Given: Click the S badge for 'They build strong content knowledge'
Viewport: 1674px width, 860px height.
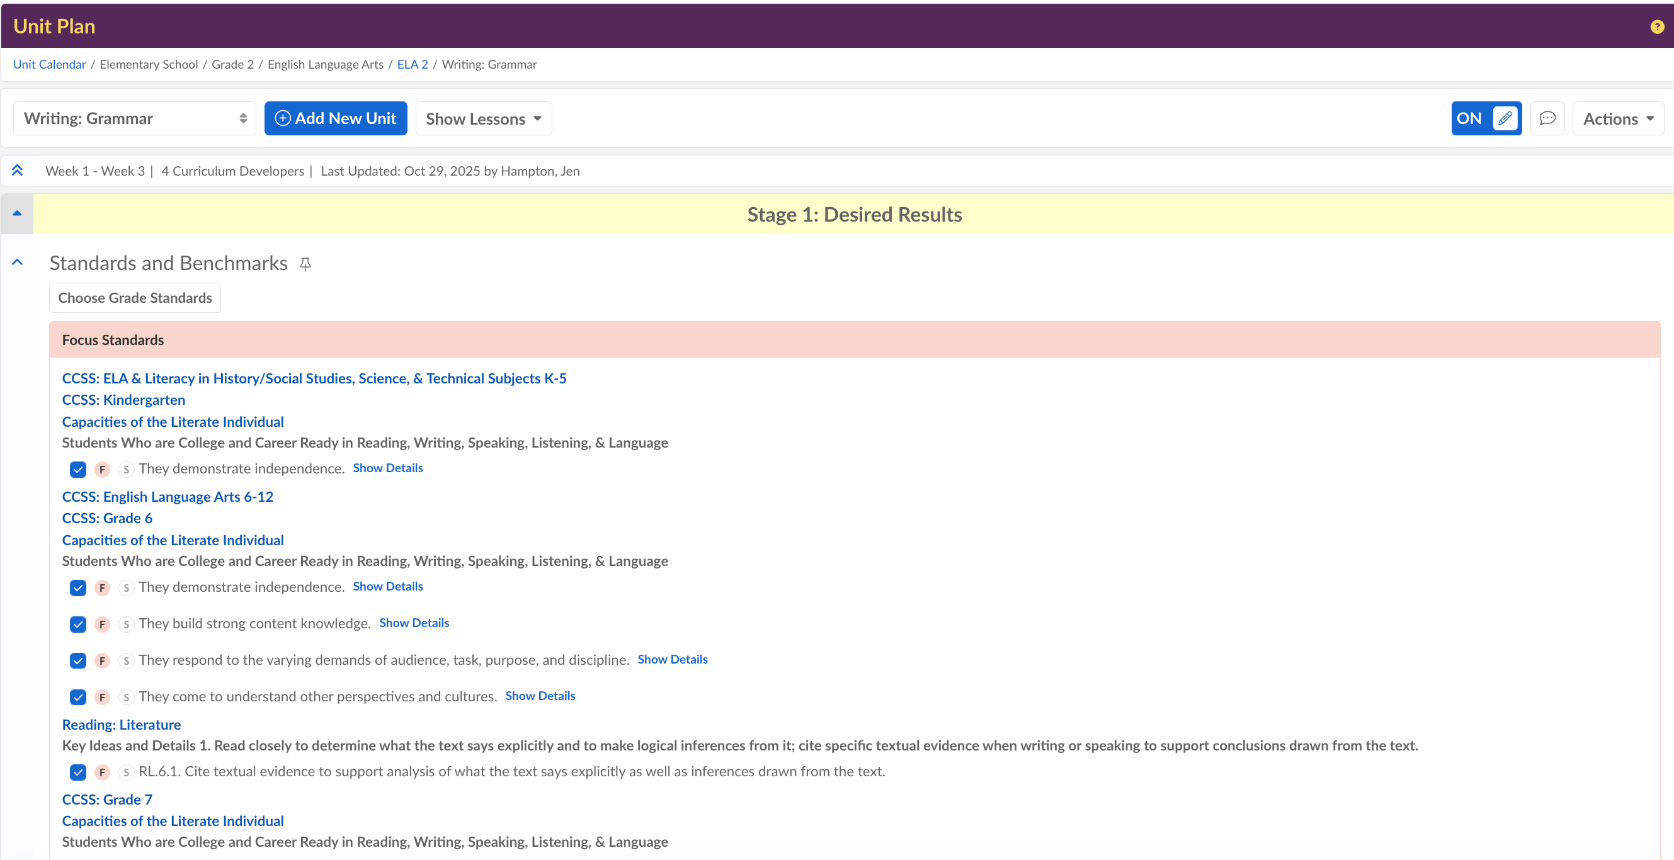Looking at the screenshot, I should [x=126, y=624].
